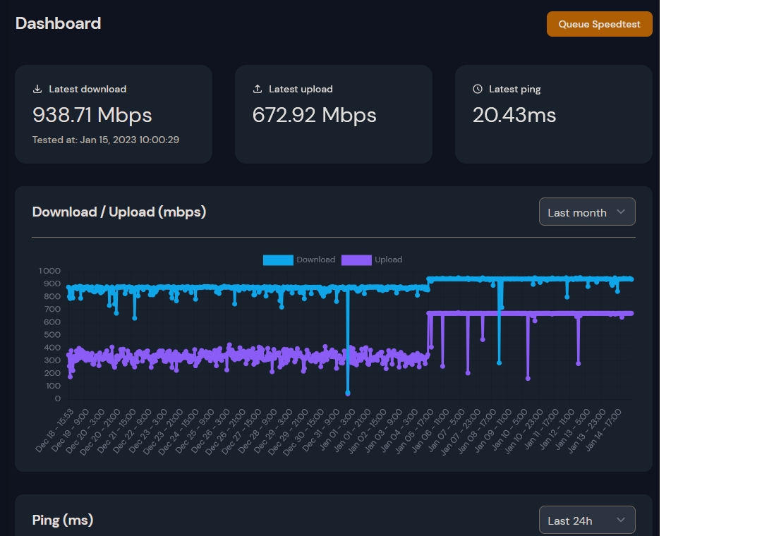The height and width of the screenshot is (536, 762).
Task: Click the Jan 14 - 17:00 x-axis label
Action: click(x=603, y=430)
